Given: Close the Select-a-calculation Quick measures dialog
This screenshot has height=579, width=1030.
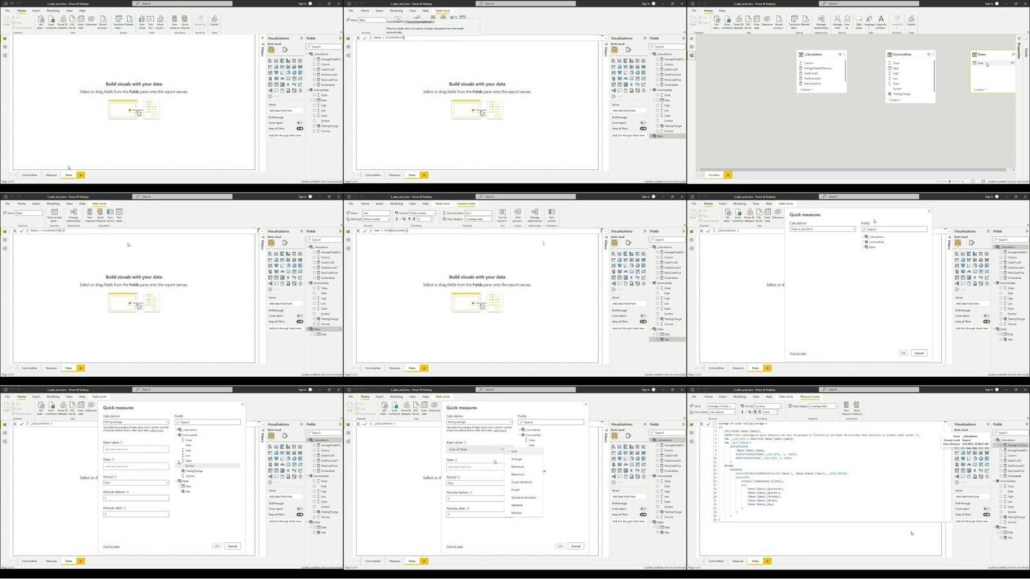Looking at the screenshot, I should click(x=929, y=211).
